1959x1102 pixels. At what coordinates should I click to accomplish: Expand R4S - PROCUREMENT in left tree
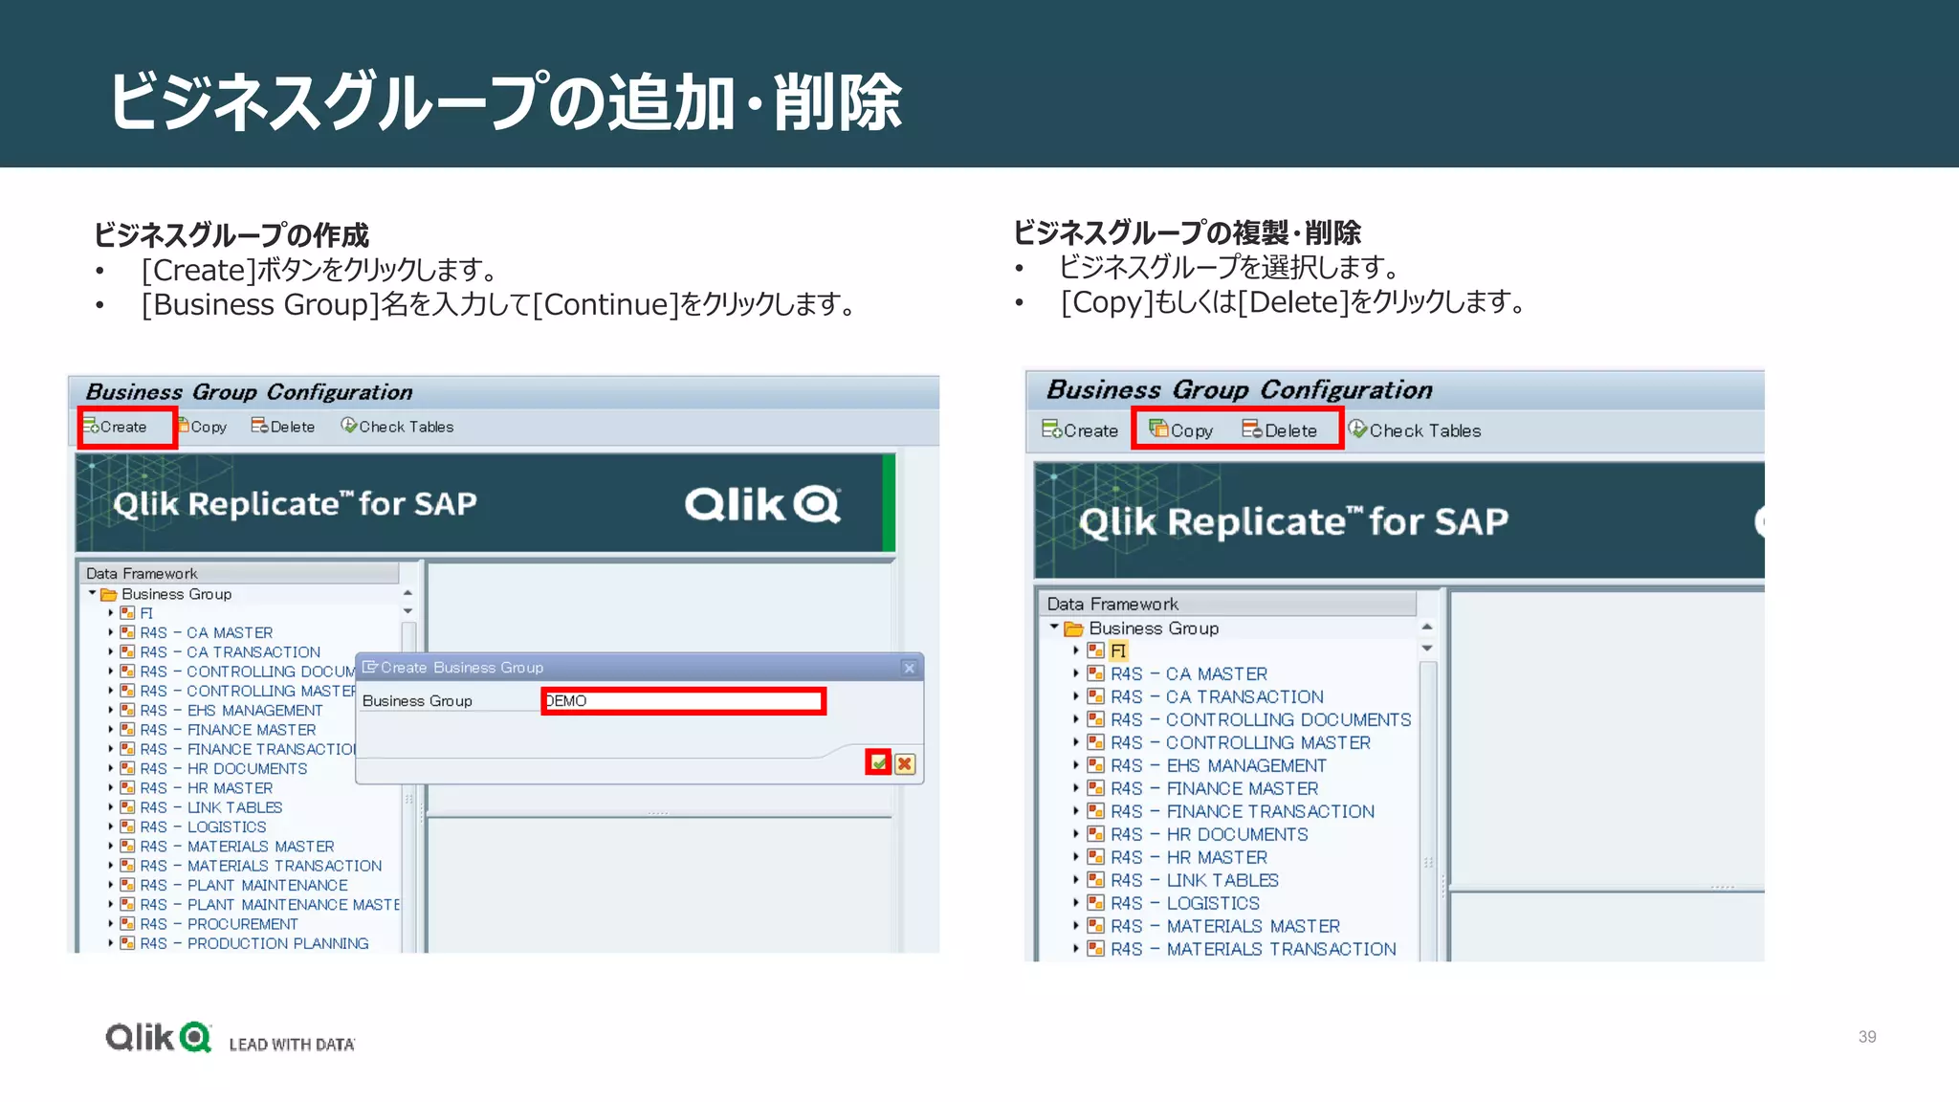(x=110, y=924)
